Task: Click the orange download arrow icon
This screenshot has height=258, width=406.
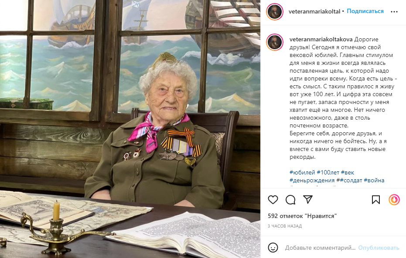Action: pyautogui.click(x=394, y=200)
